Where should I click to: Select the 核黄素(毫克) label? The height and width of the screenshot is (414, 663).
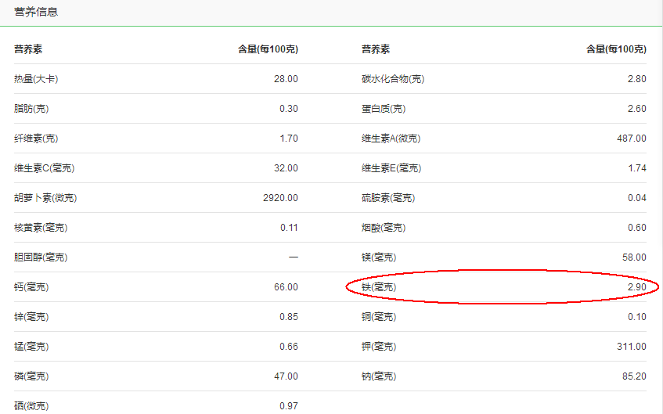(x=41, y=228)
